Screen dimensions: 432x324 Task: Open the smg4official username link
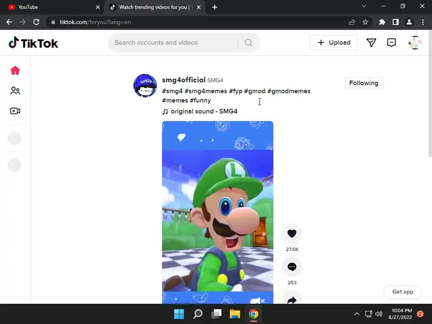184,80
